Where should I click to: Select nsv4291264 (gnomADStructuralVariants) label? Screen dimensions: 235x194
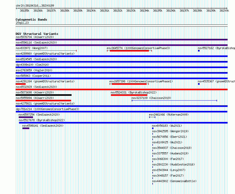pos(45,81)
